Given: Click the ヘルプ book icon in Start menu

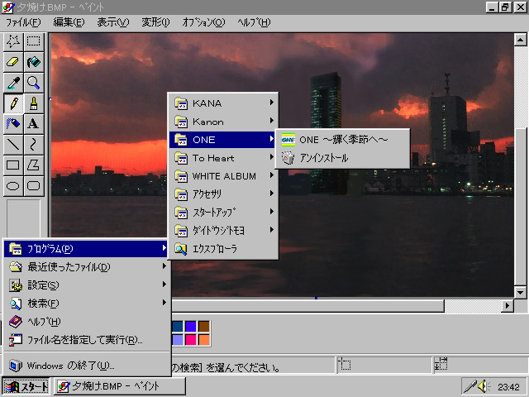Looking at the screenshot, I should [16, 322].
